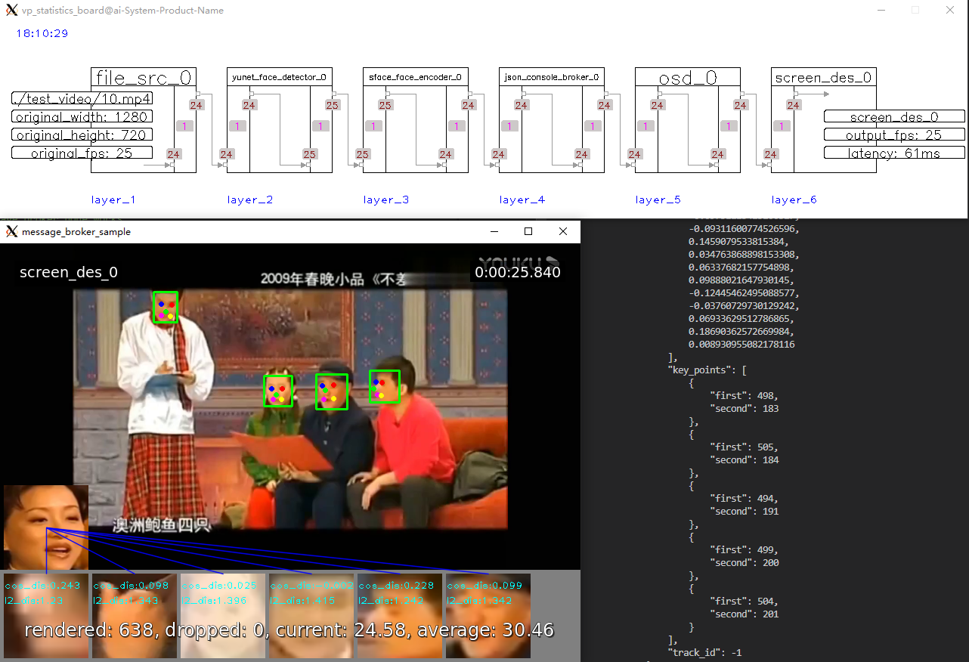Click the "second": 200 line in JSON
This screenshot has height=662, width=969.
click(x=744, y=562)
